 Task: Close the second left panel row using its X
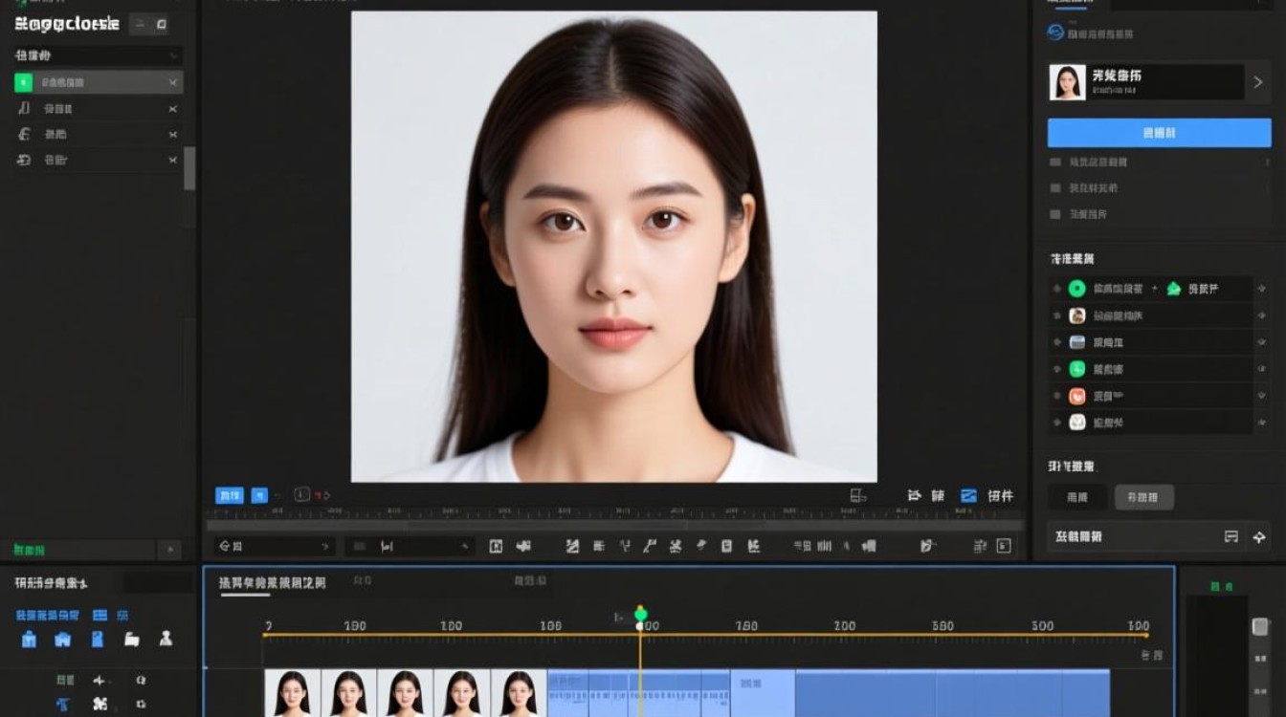(173, 109)
